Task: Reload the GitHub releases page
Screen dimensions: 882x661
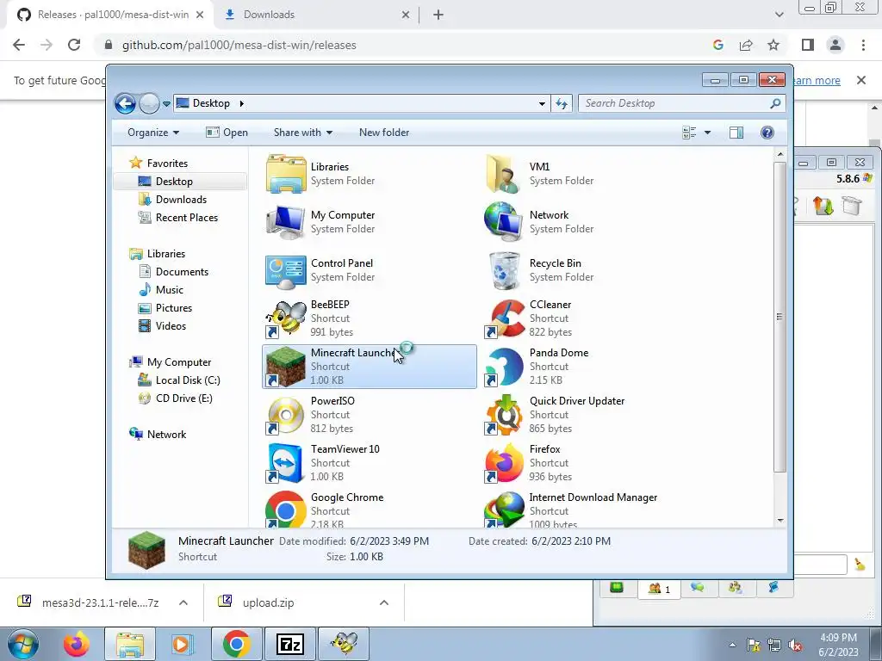Action: coord(74,45)
